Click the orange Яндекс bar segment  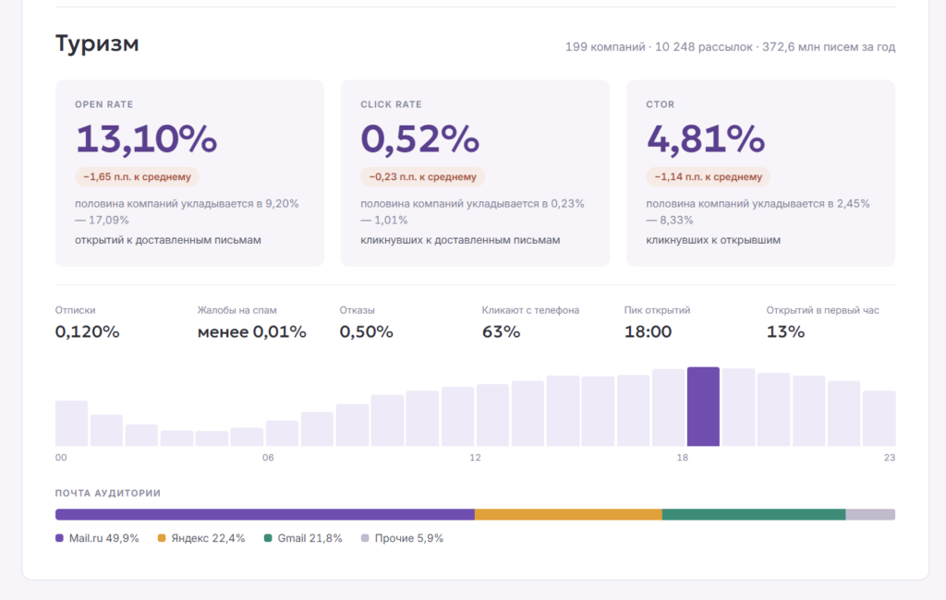(x=568, y=514)
